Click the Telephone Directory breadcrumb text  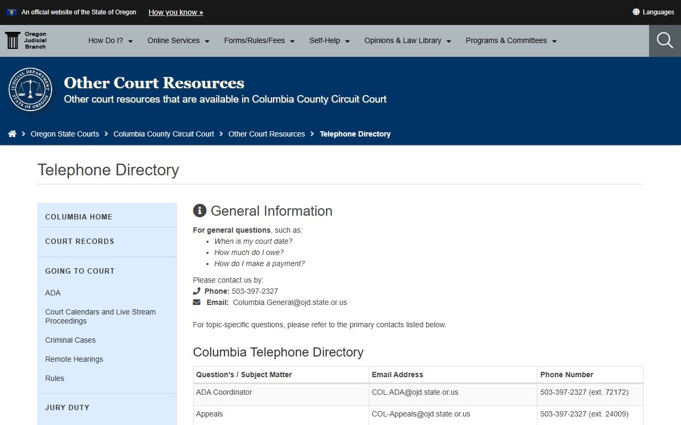[355, 134]
